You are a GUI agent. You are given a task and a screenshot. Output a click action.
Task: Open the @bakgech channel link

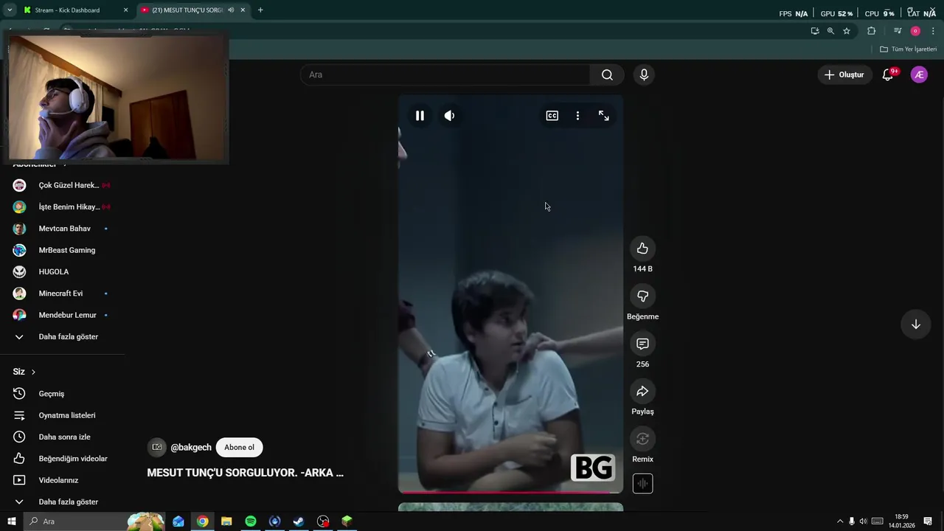[191, 448]
